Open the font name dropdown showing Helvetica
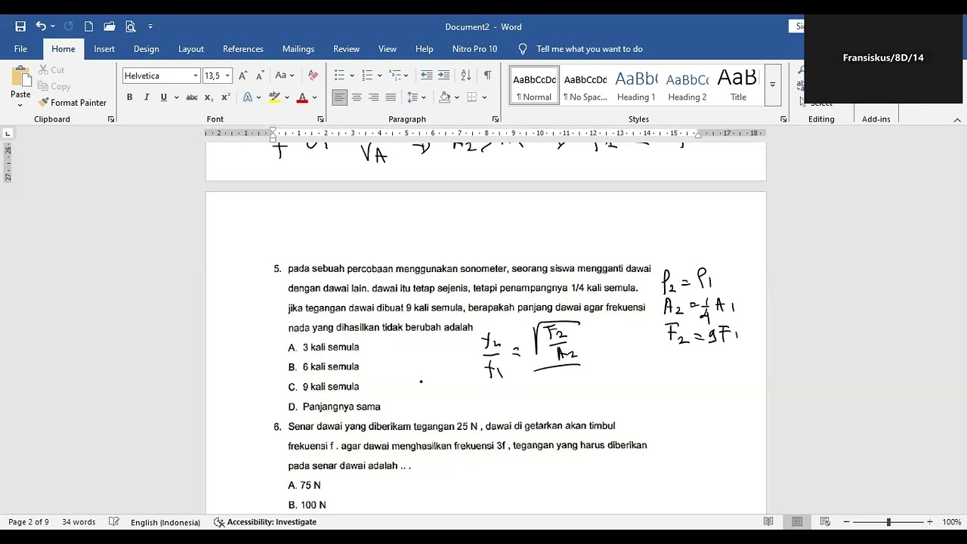This screenshot has width=967, height=544. coord(196,76)
